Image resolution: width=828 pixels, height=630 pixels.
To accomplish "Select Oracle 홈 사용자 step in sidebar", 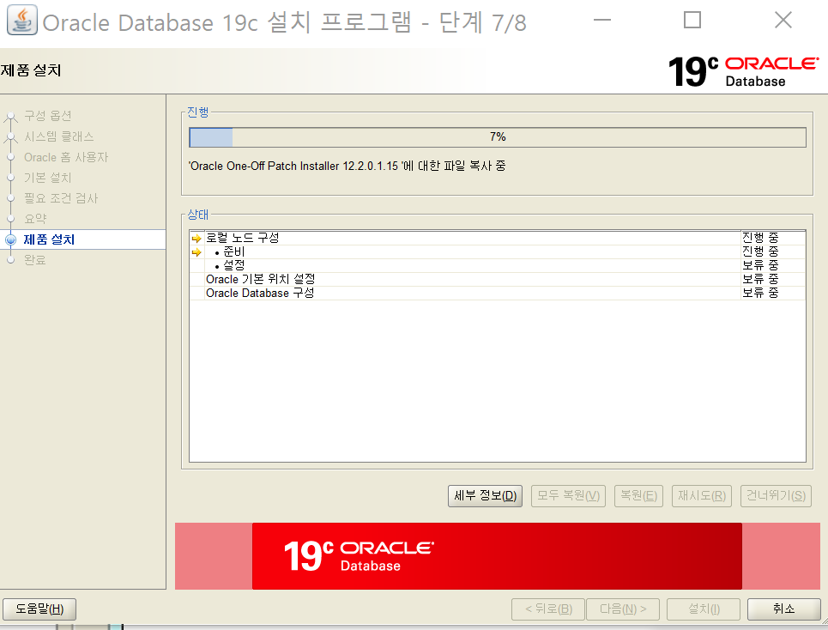I will click(66, 157).
